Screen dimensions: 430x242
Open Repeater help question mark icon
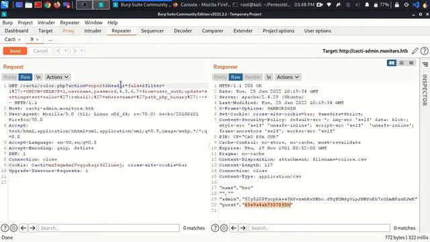tap(424, 51)
